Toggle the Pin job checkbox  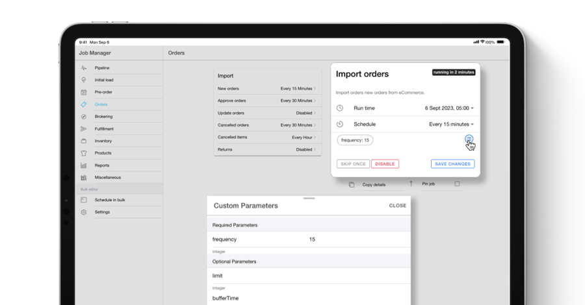(457, 184)
